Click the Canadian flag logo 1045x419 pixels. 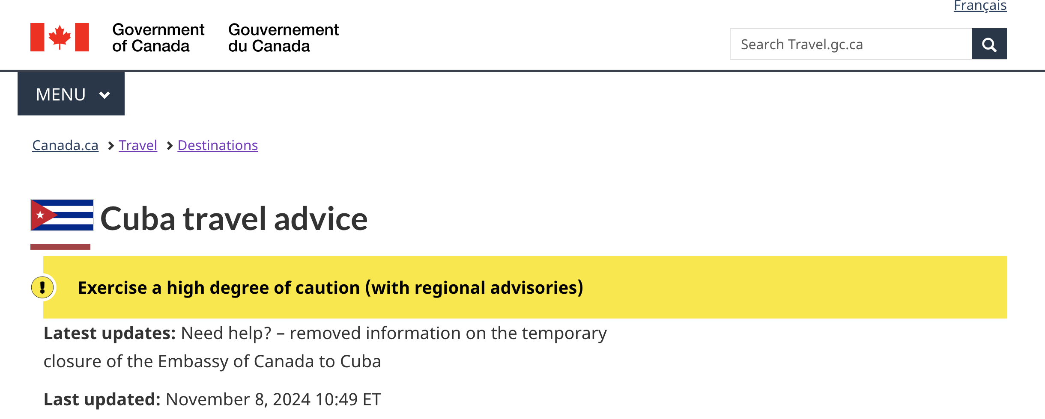coord(60,37)
